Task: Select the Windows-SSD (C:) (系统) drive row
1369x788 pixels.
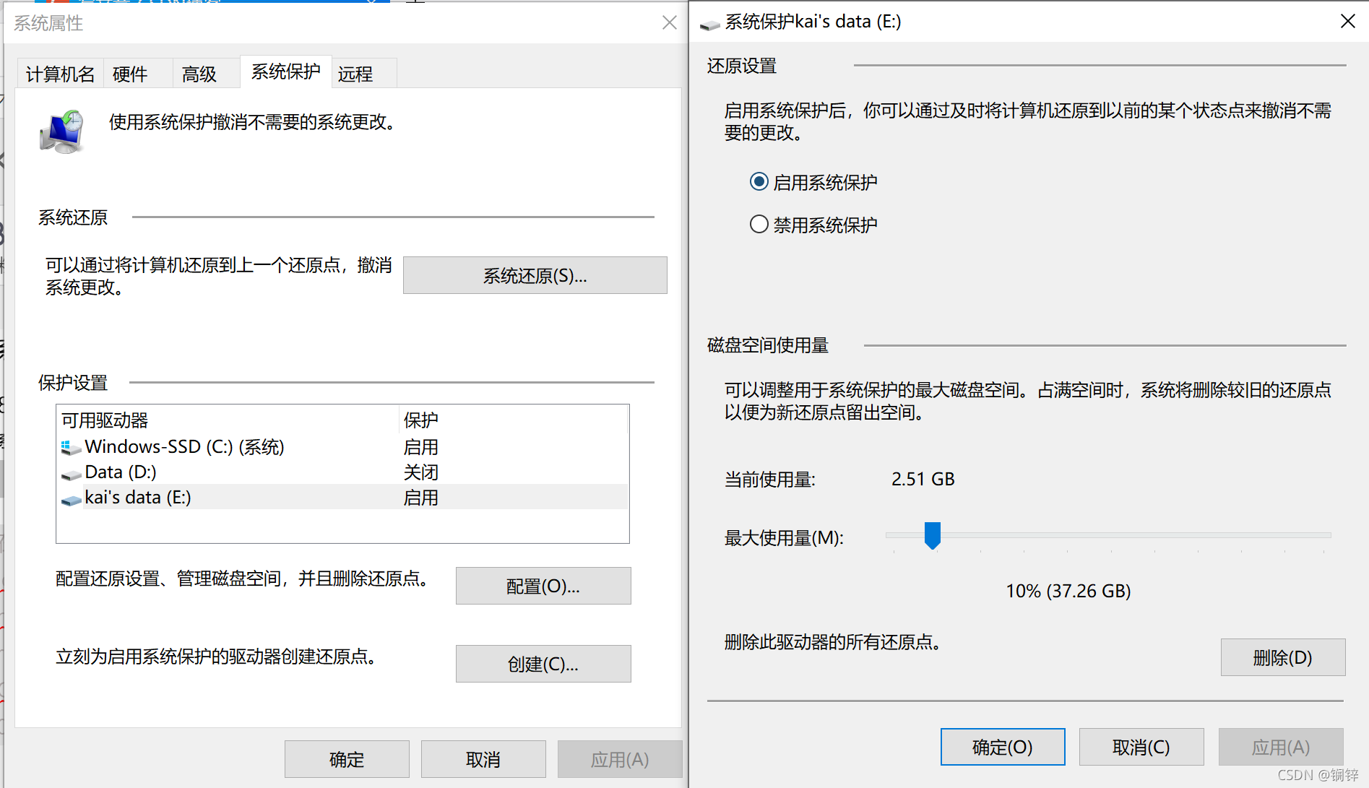Action: point(342,447)
